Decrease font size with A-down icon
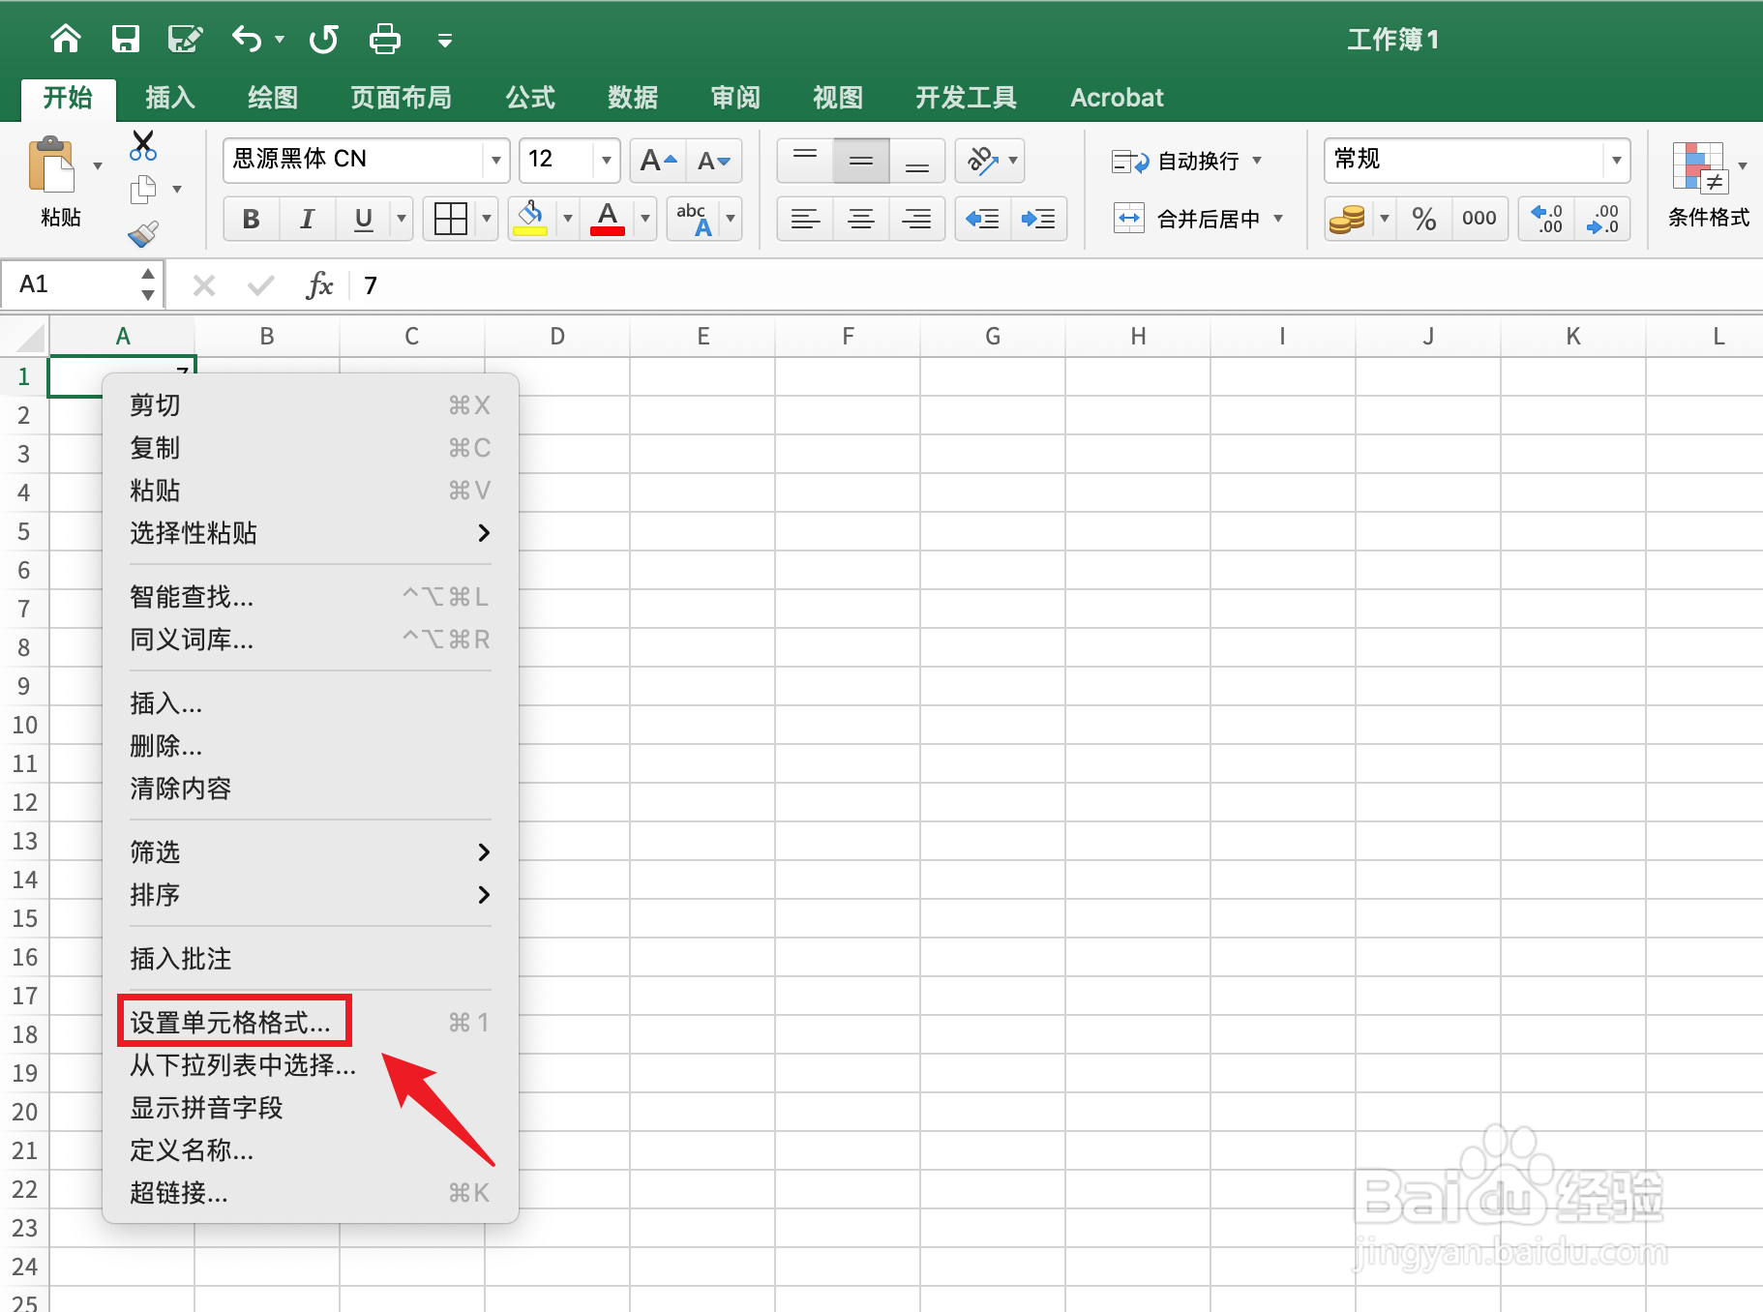Screen dimensions: 1763x1312 (x=714, y=161)
